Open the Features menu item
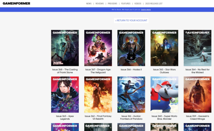 click(126, 3)
